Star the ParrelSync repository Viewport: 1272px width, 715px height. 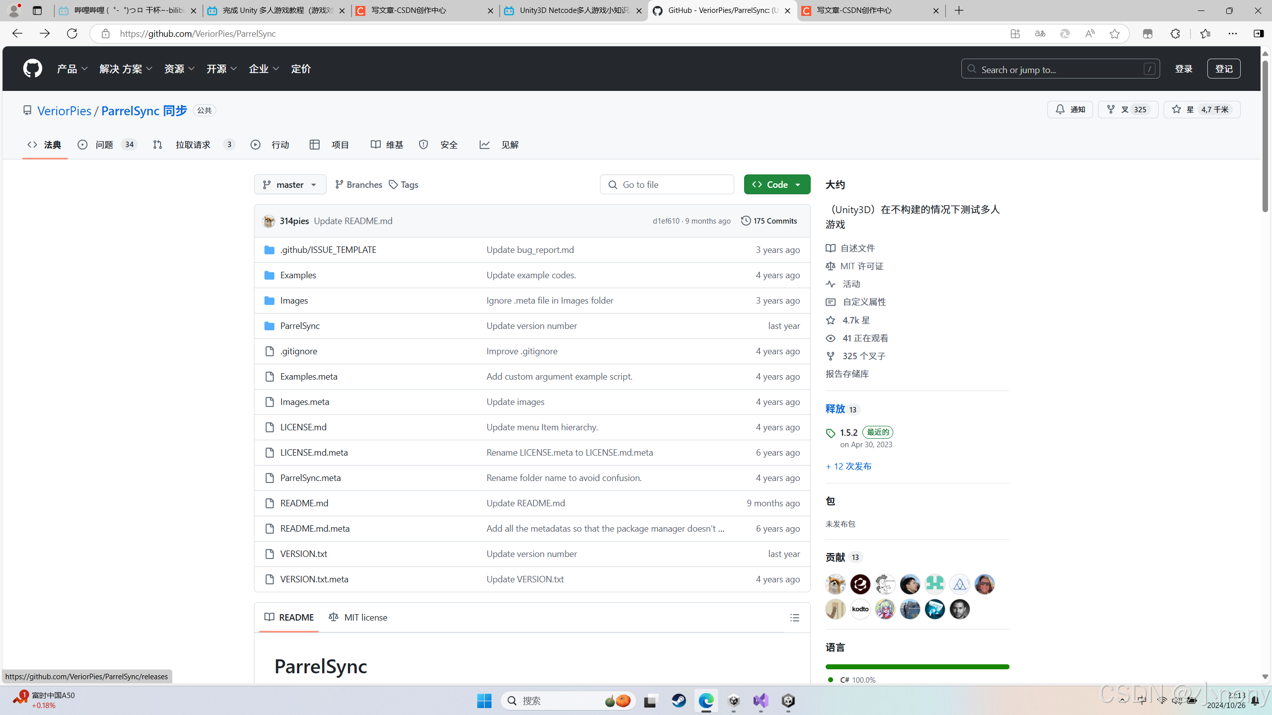(1201, 109)
